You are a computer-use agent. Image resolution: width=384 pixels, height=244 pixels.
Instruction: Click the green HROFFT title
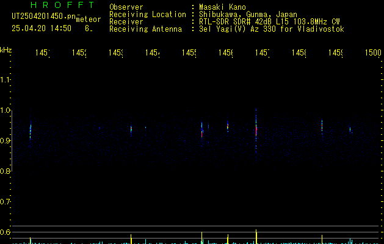[x=62, y=5]
